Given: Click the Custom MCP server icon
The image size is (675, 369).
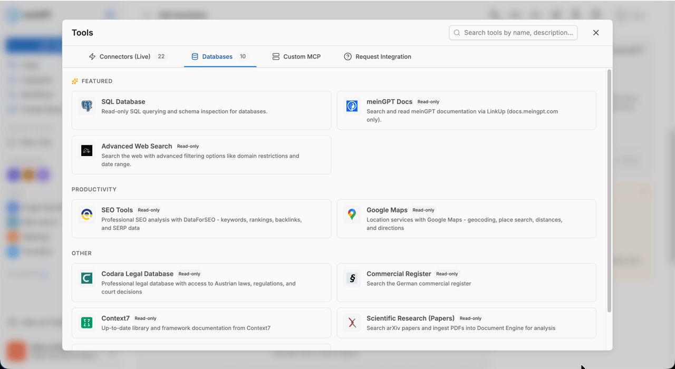Looking at the screenshot, I should point(276,56).
